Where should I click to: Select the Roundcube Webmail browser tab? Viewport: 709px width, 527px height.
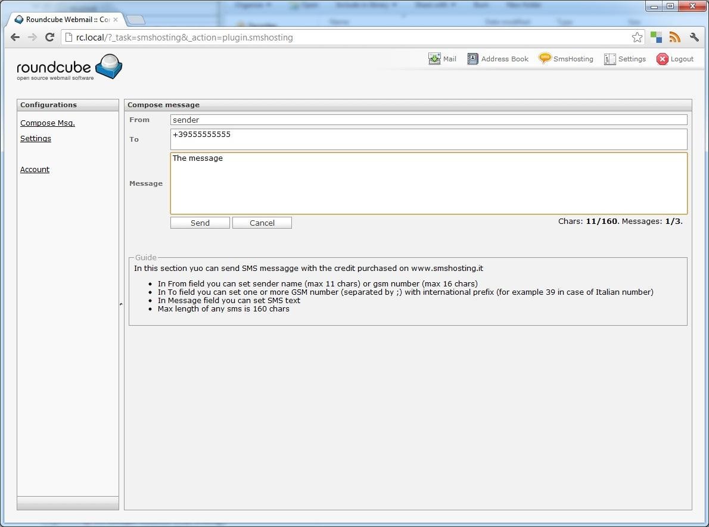(62, 18)
